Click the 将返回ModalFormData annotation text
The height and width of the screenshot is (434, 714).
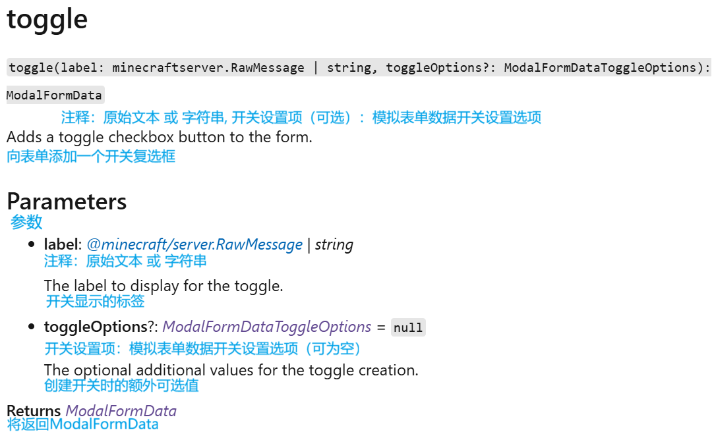[83, 424]
